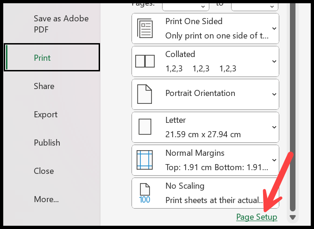Click the Letter paper size icon
Screen dimensions: 314x229
pos(145,127)
